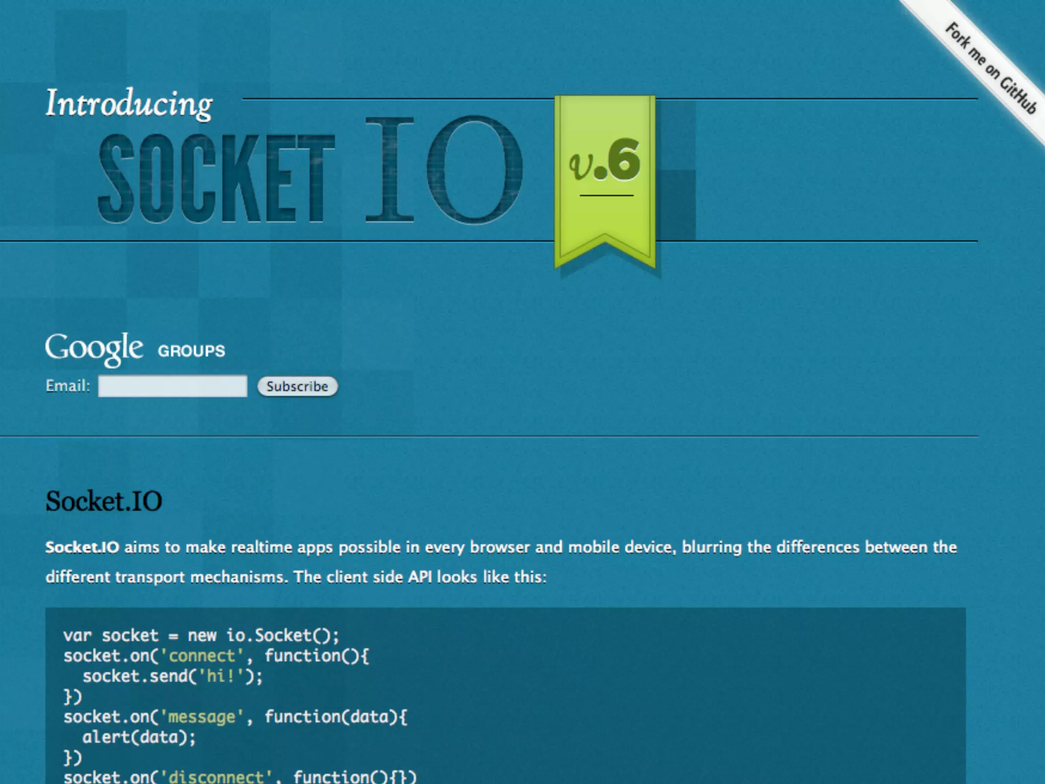
Task: Click the Socket.IO section heading
Action: 104,501
